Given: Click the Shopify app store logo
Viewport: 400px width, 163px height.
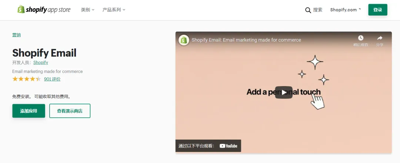Looking at the screenshot, I should 44,10.
